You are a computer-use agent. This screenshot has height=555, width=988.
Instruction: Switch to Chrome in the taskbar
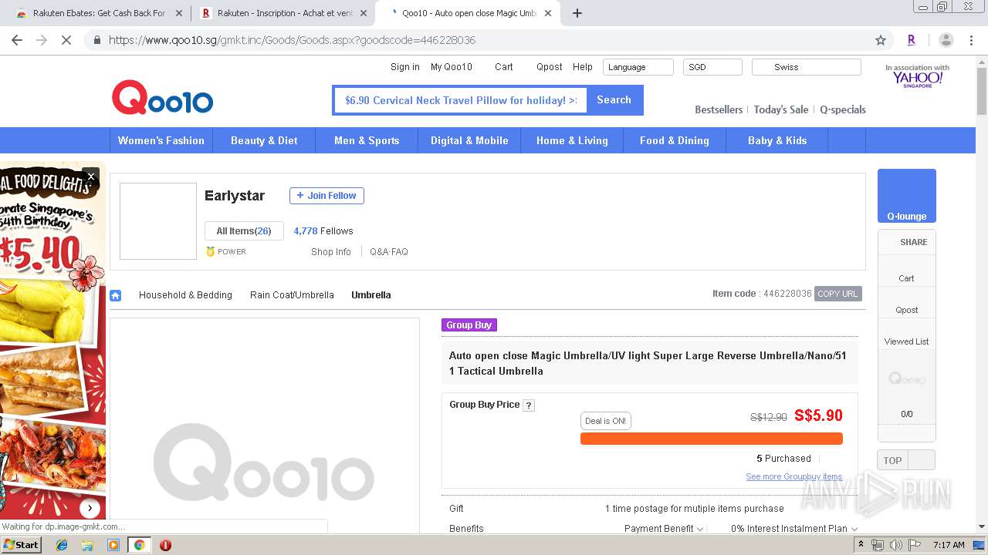[x=139, y=545]
